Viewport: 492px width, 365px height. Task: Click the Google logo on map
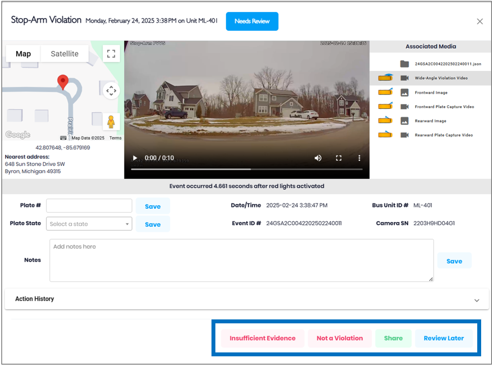pos(18,135)
